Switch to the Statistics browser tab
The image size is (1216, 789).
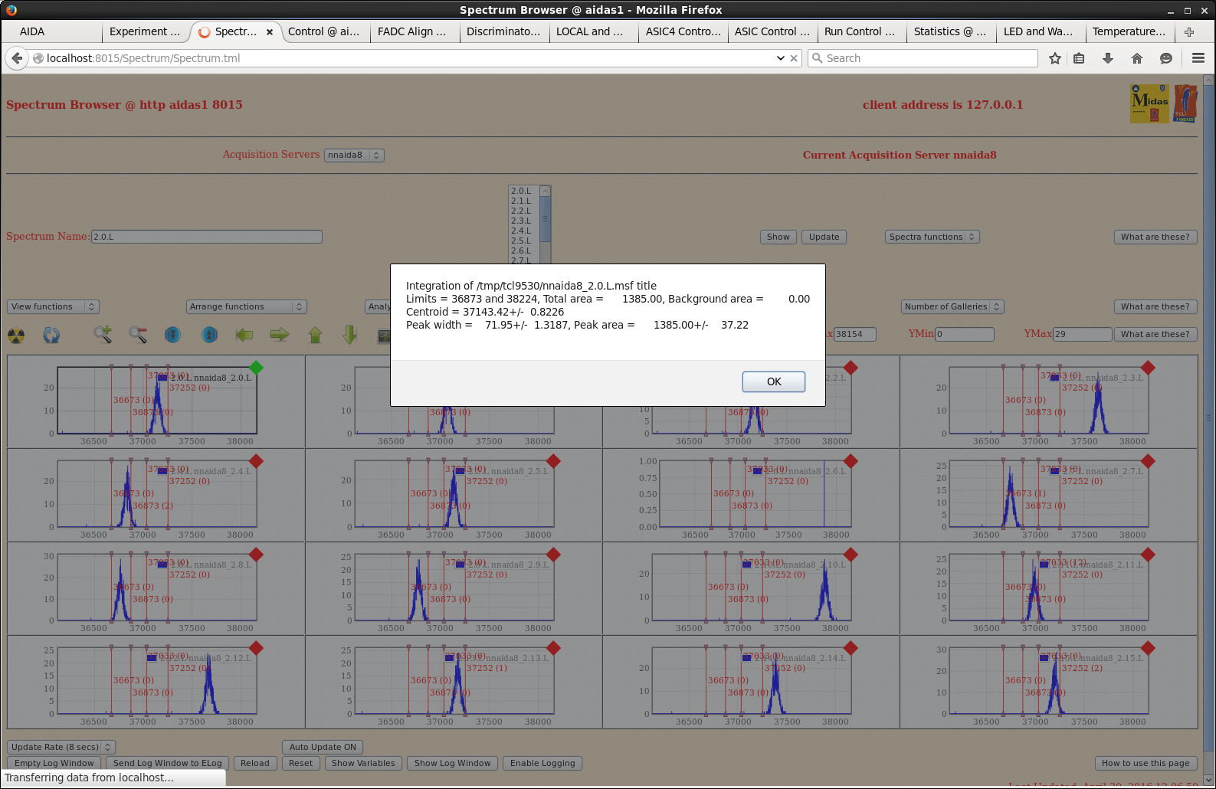(949, 31)
